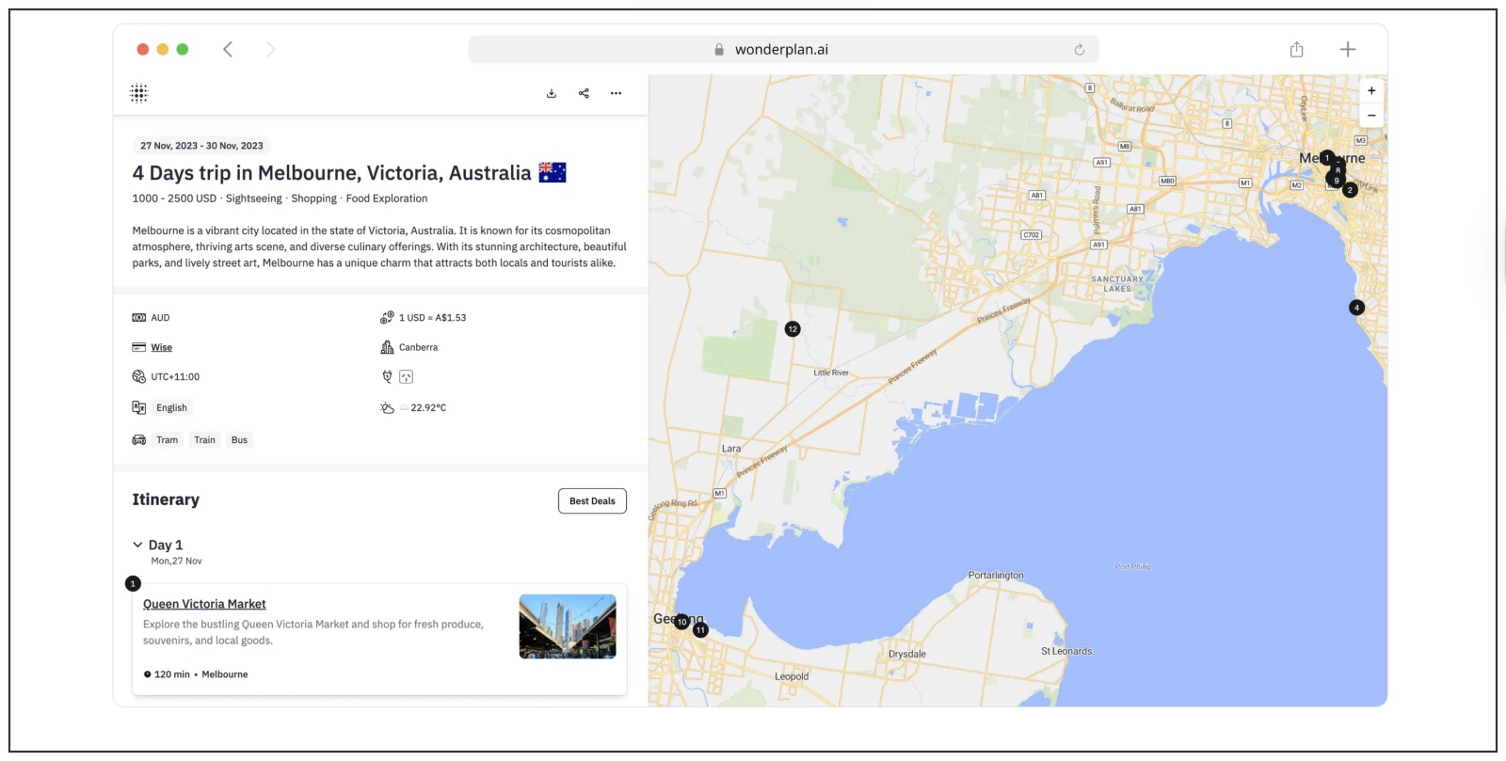Select map marker number 4

(x=1356, y=308)
